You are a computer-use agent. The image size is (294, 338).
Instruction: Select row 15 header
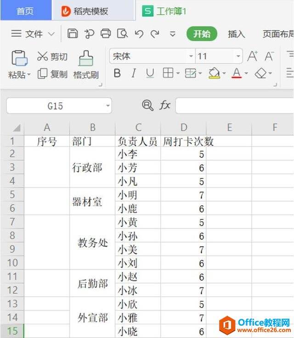click(x=12, y=331)
